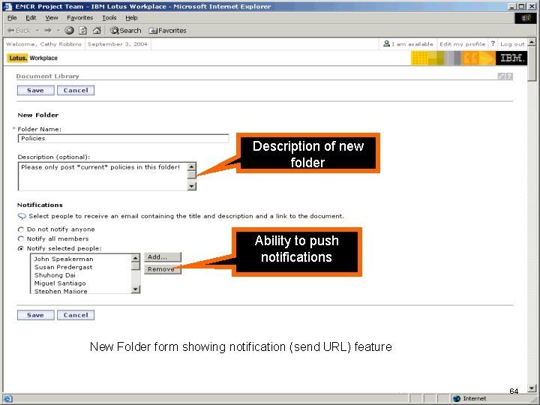This screenshot has width=540, height=405.
Task: Click browser page scroll up arrow
Action: [x=532, y=42]
